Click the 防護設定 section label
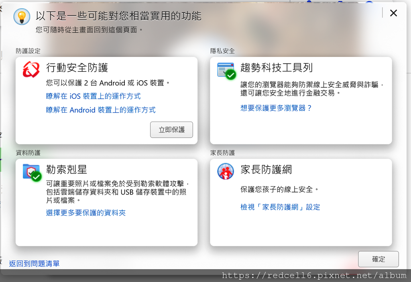Image resolution: width=411 pixels, height=282 pixels. (x=28, y=51)
